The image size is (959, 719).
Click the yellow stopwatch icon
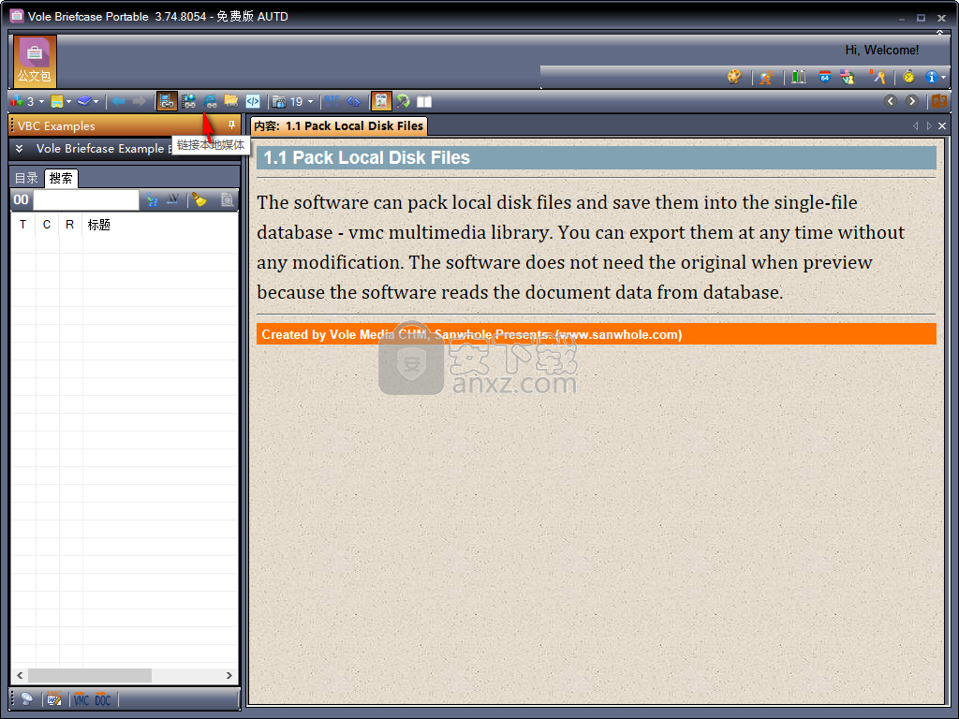(908, 77)
